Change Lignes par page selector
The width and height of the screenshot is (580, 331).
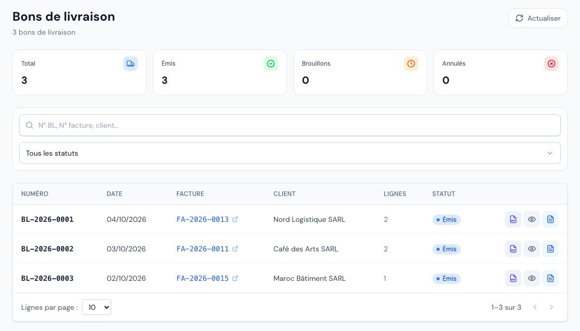96,307
